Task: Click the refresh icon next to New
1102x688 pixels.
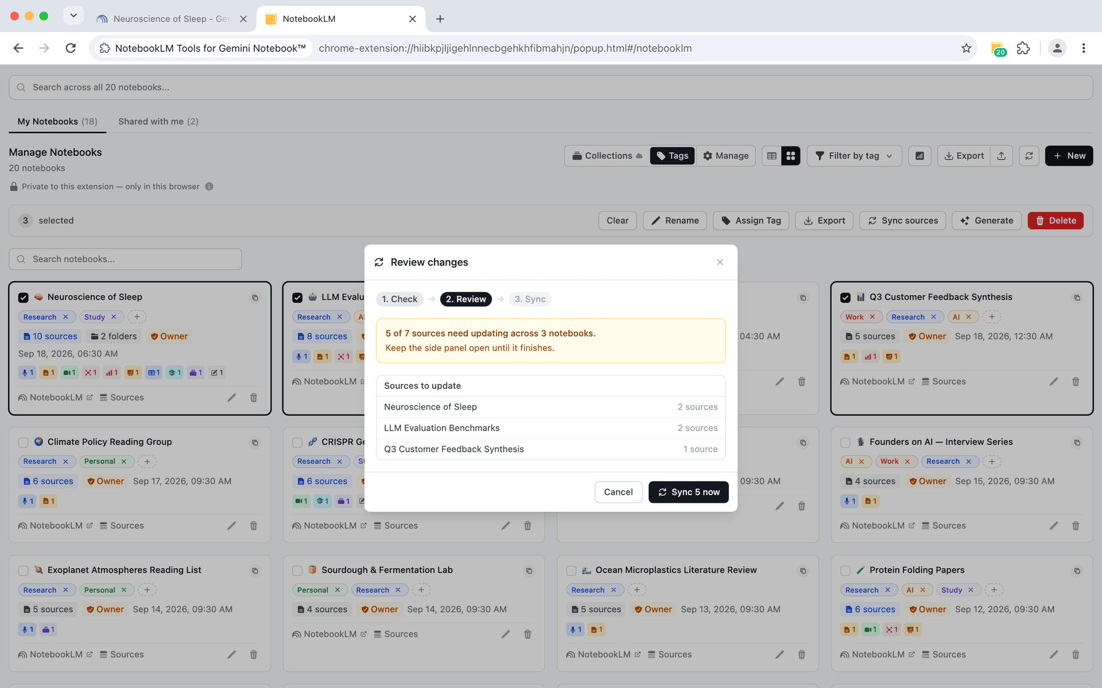Action: [x=1029, y=156]
